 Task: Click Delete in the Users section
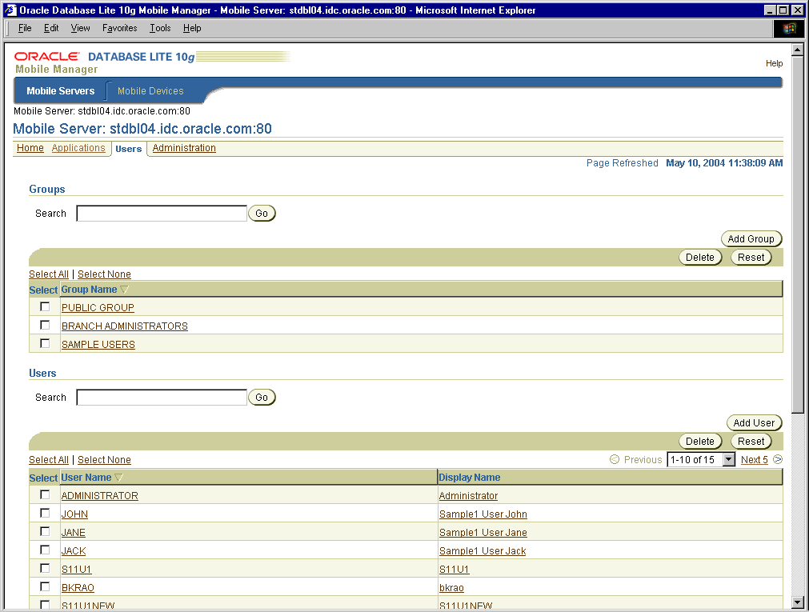click(700, 441)
